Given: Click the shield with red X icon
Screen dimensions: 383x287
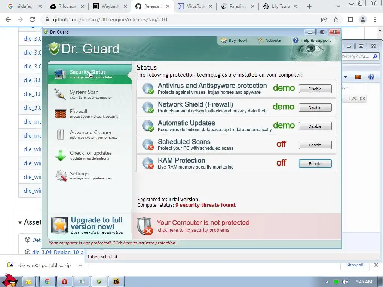Looking at the screenshot, I should [145, 226].
